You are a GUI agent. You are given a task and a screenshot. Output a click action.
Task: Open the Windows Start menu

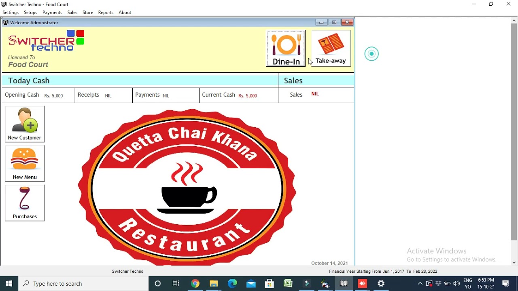pyautogui.click(x=9, y=284)
